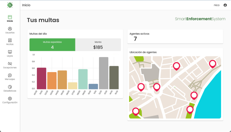Image resolution: width=231 pixels, height=132 pixels.
Task: Click the light gray bar at 12:00
Action: pyautogui.click(x=103, y=73)
